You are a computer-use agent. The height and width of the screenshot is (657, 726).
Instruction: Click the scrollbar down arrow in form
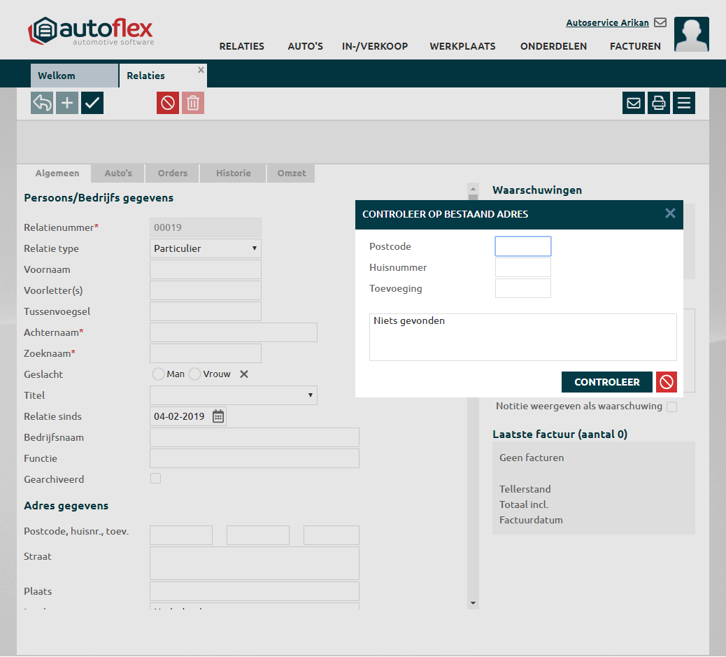click(473, 602)
